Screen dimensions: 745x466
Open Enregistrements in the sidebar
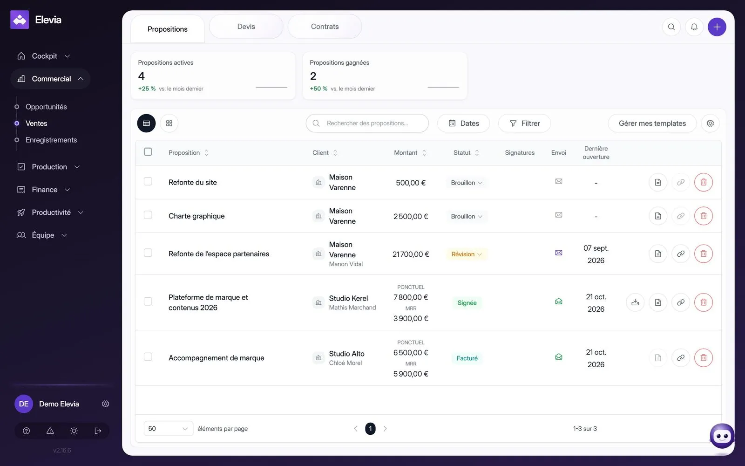[x=51, y=140]
